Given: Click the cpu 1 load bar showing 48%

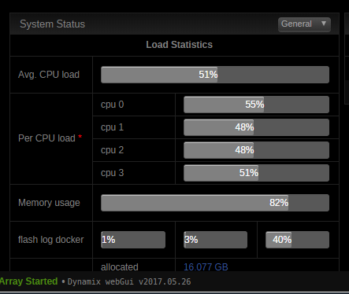Looking at the screenshot, I should 256,127.
